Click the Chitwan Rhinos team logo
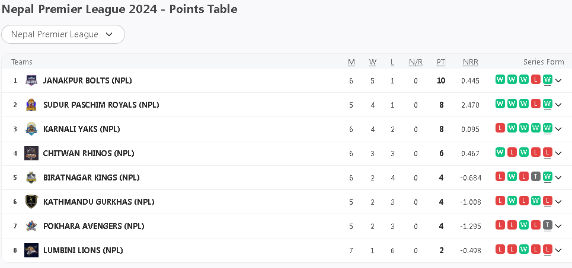 click(31, 153)
